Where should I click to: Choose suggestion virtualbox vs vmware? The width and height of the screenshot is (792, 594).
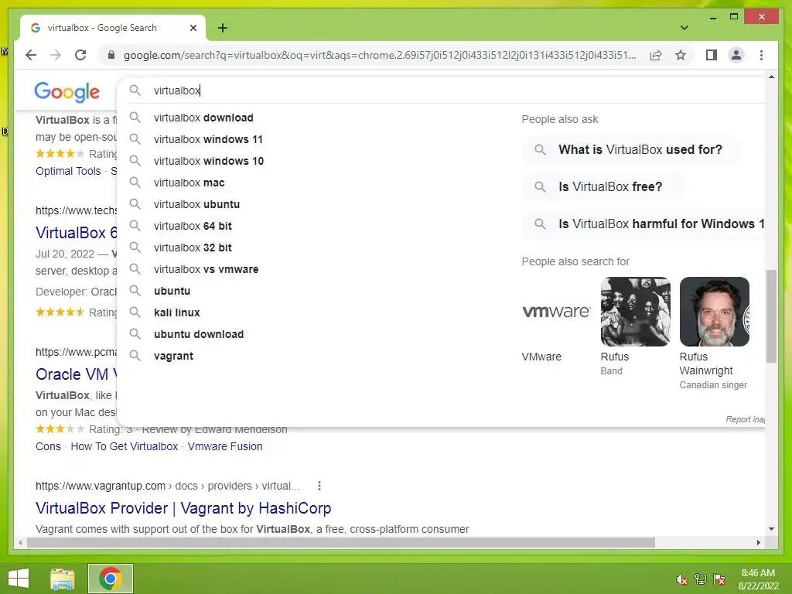(206, 270)
